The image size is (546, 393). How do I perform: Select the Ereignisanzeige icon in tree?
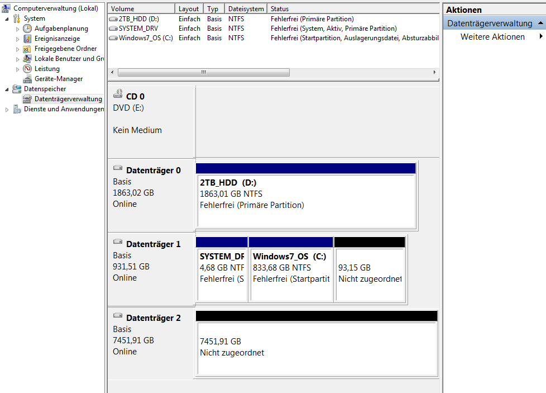(x=27, y=39)
